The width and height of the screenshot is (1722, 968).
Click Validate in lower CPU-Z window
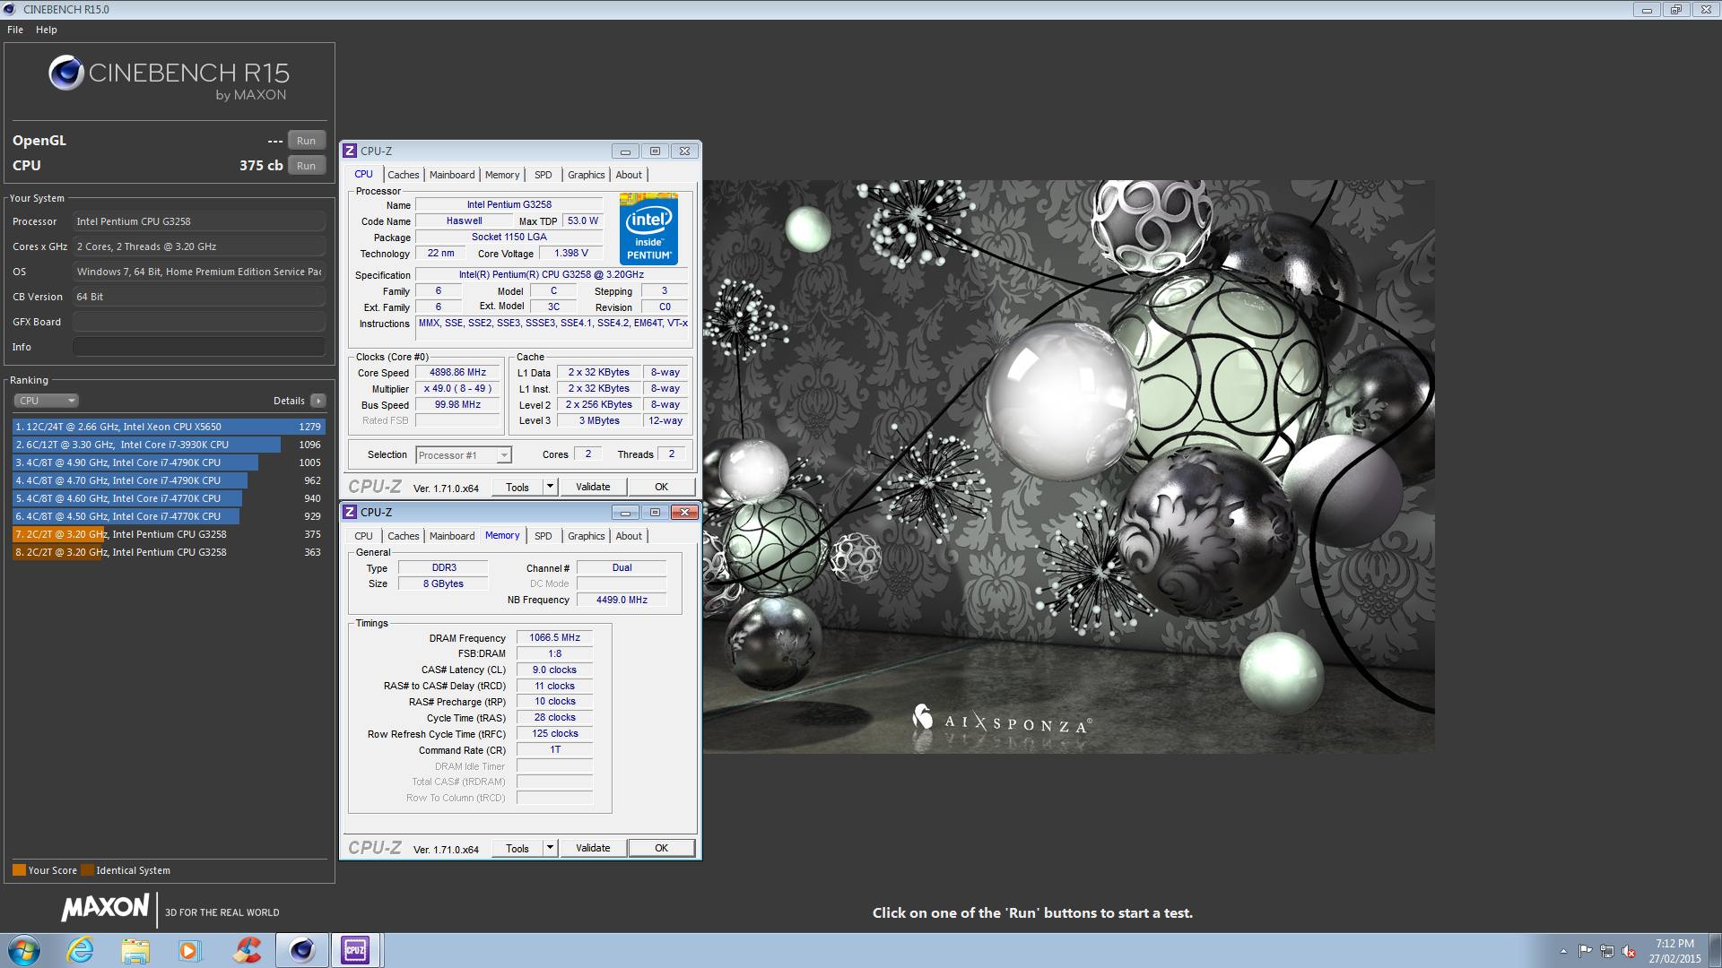593,849
